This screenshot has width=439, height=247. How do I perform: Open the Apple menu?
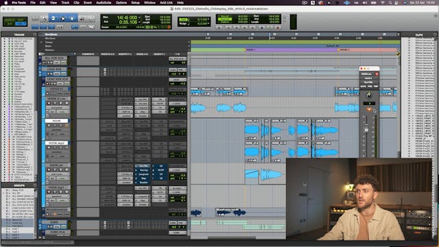[5, 3]
